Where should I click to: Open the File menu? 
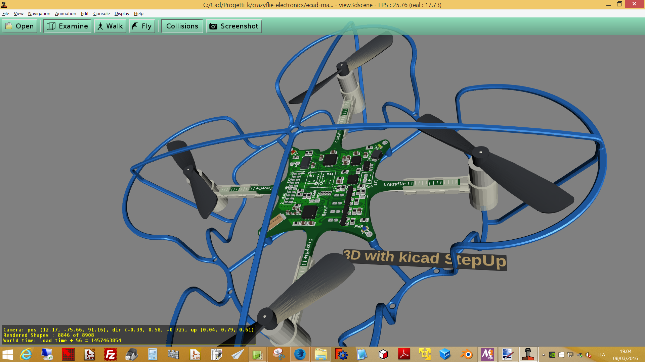[x=6, y=13]
